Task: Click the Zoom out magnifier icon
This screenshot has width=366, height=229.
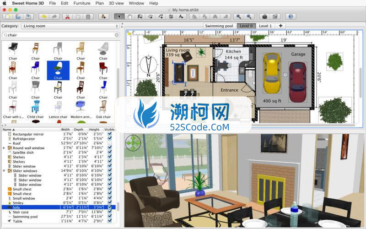Action: (x=249, y=16)
